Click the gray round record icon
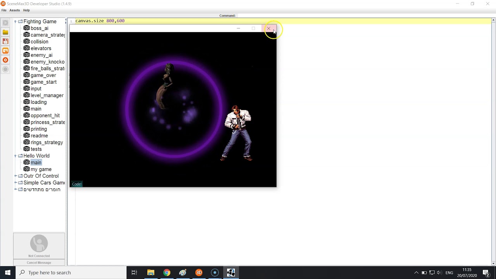496x279 pixels. (5, 69)
